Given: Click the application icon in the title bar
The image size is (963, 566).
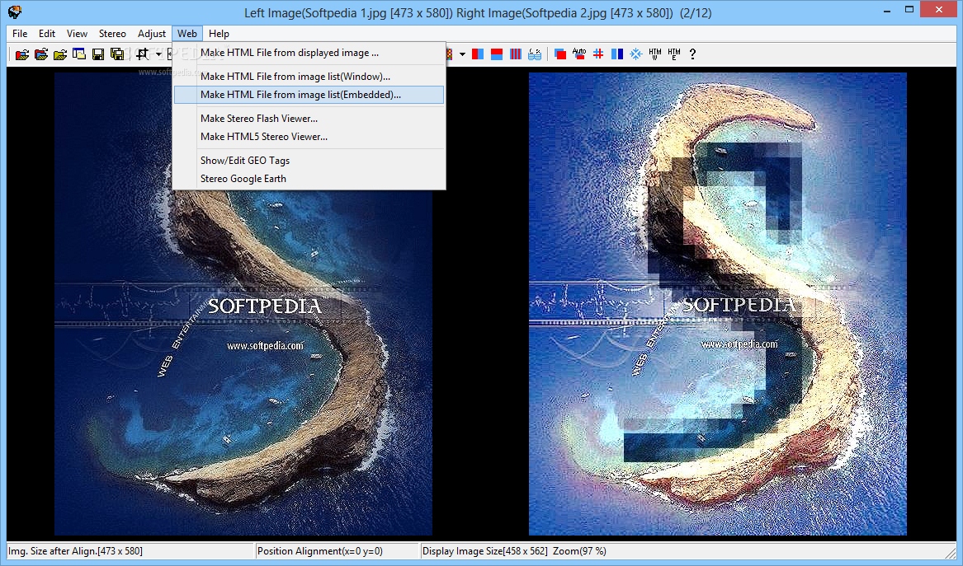Looking at the screenshot, I should [x=15, y=12].
